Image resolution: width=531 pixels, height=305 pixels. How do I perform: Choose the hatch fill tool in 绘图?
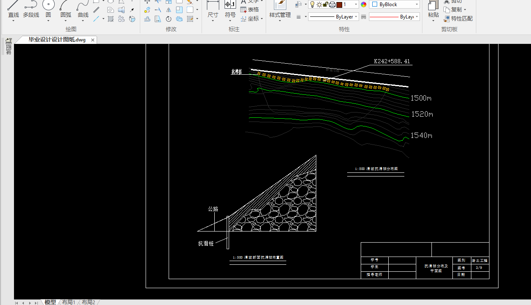click(111, 19)
